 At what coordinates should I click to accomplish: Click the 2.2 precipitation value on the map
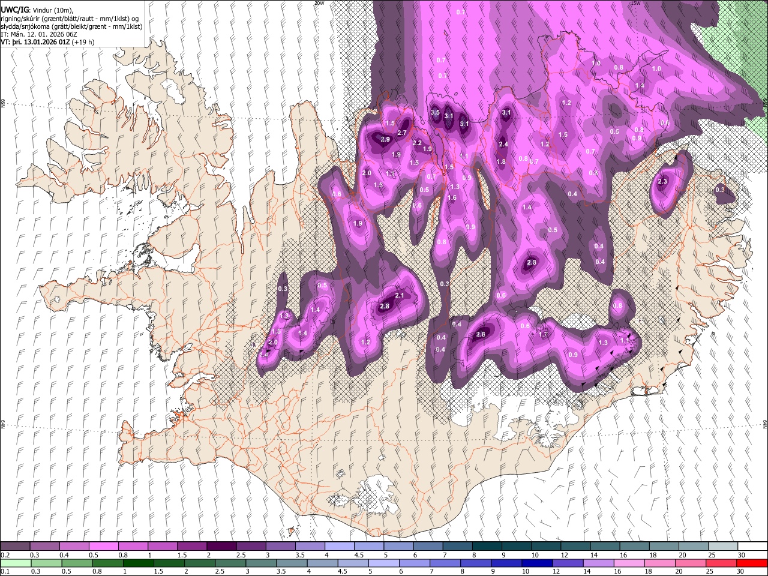[418, 143]
